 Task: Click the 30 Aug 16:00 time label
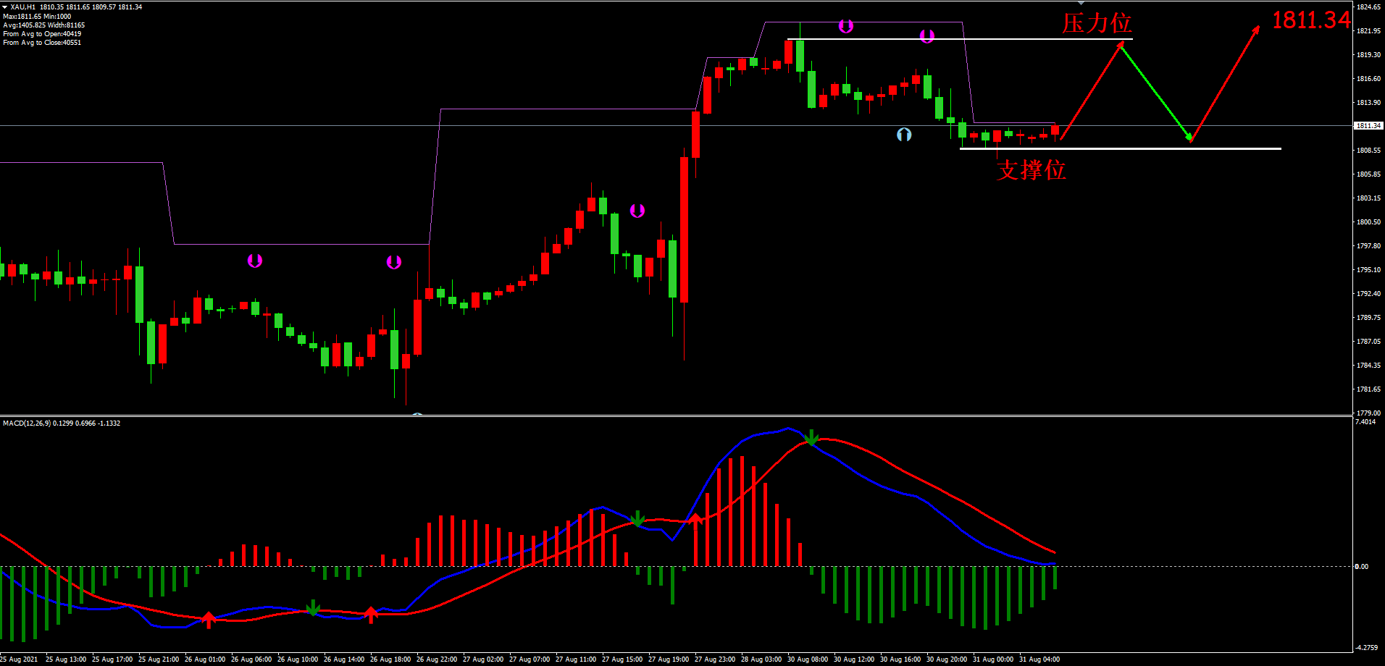coord(900,659)
